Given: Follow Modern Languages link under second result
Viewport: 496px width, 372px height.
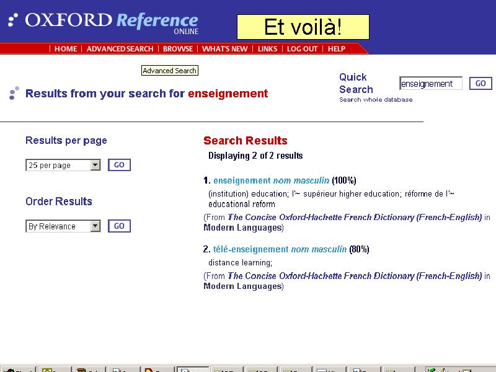Looking at the screenshot, I should (242, 286).
